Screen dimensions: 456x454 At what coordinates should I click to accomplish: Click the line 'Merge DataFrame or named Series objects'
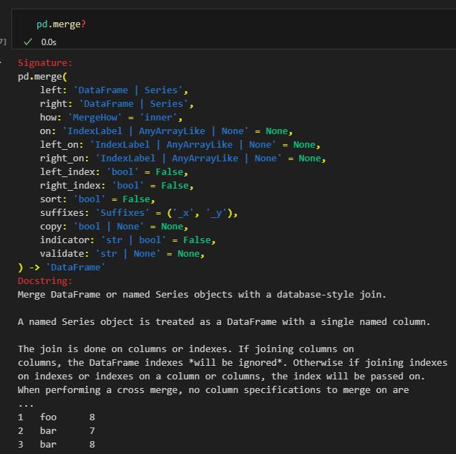[202, 295]
